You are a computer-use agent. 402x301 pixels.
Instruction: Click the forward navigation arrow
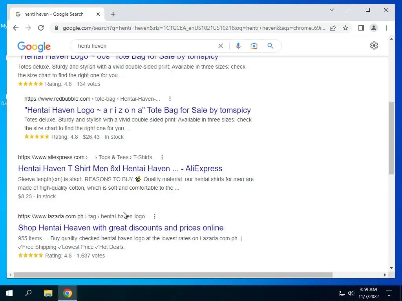(28, 28)
